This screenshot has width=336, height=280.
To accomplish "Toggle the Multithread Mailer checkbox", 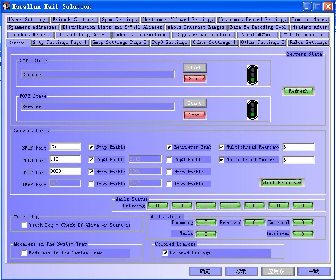I will tap(221, 159).
